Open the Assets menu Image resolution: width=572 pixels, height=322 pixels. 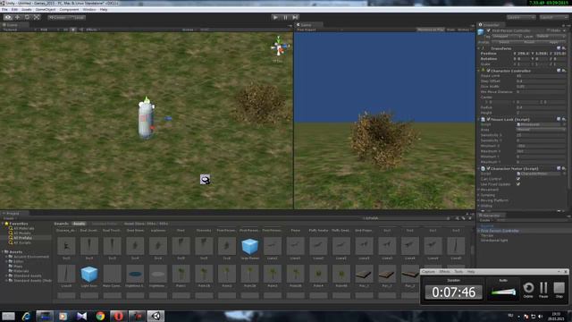[x=27, y=10]
